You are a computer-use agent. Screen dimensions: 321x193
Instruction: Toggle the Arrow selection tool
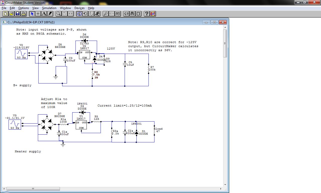point(32,14)
